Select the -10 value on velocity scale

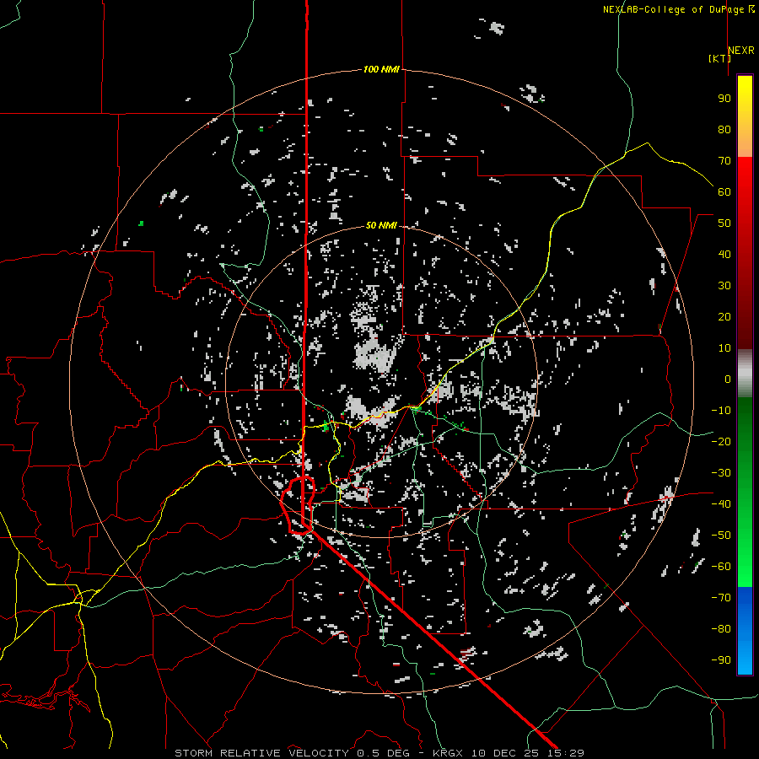(721, 411)
